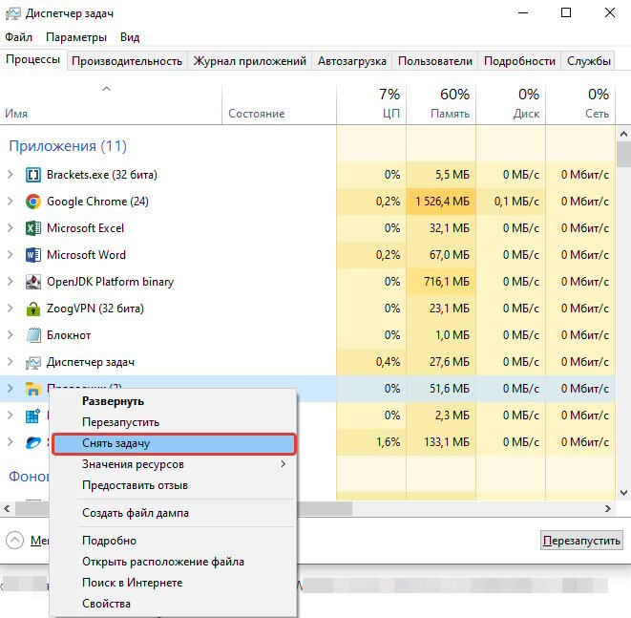The image size is (631, 618).
Task: Expand the Google Chrome (24) group
Action: pyautogui.click(x=11, y=202)
